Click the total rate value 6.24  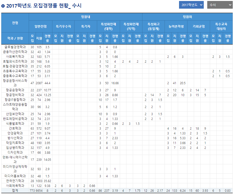183,191
